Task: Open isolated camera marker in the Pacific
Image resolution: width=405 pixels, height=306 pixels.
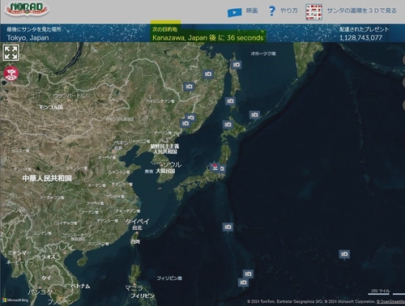Action: click(x=344, y=254)
